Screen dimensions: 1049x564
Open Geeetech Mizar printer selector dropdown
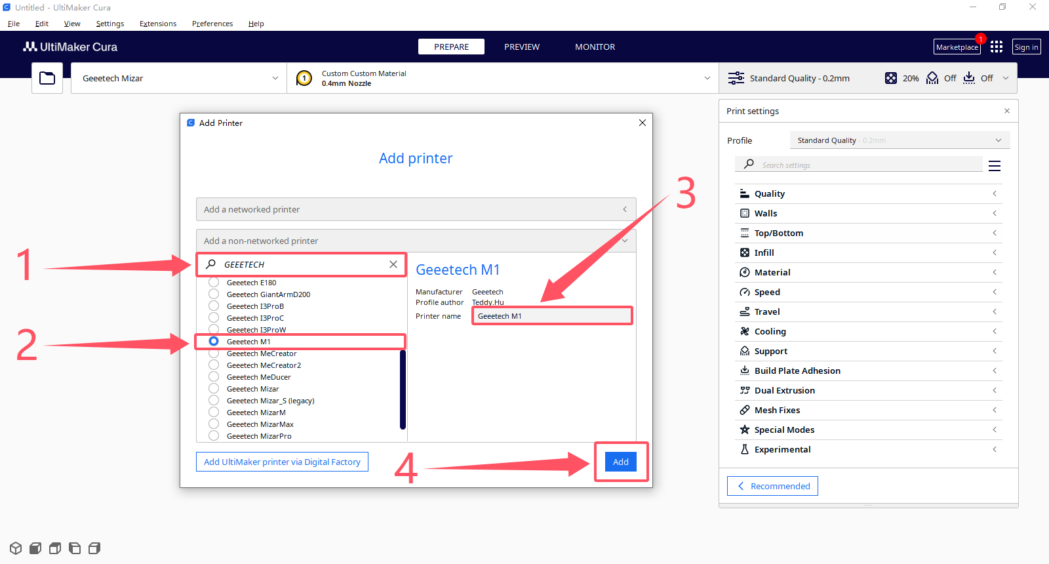(179, 78)
